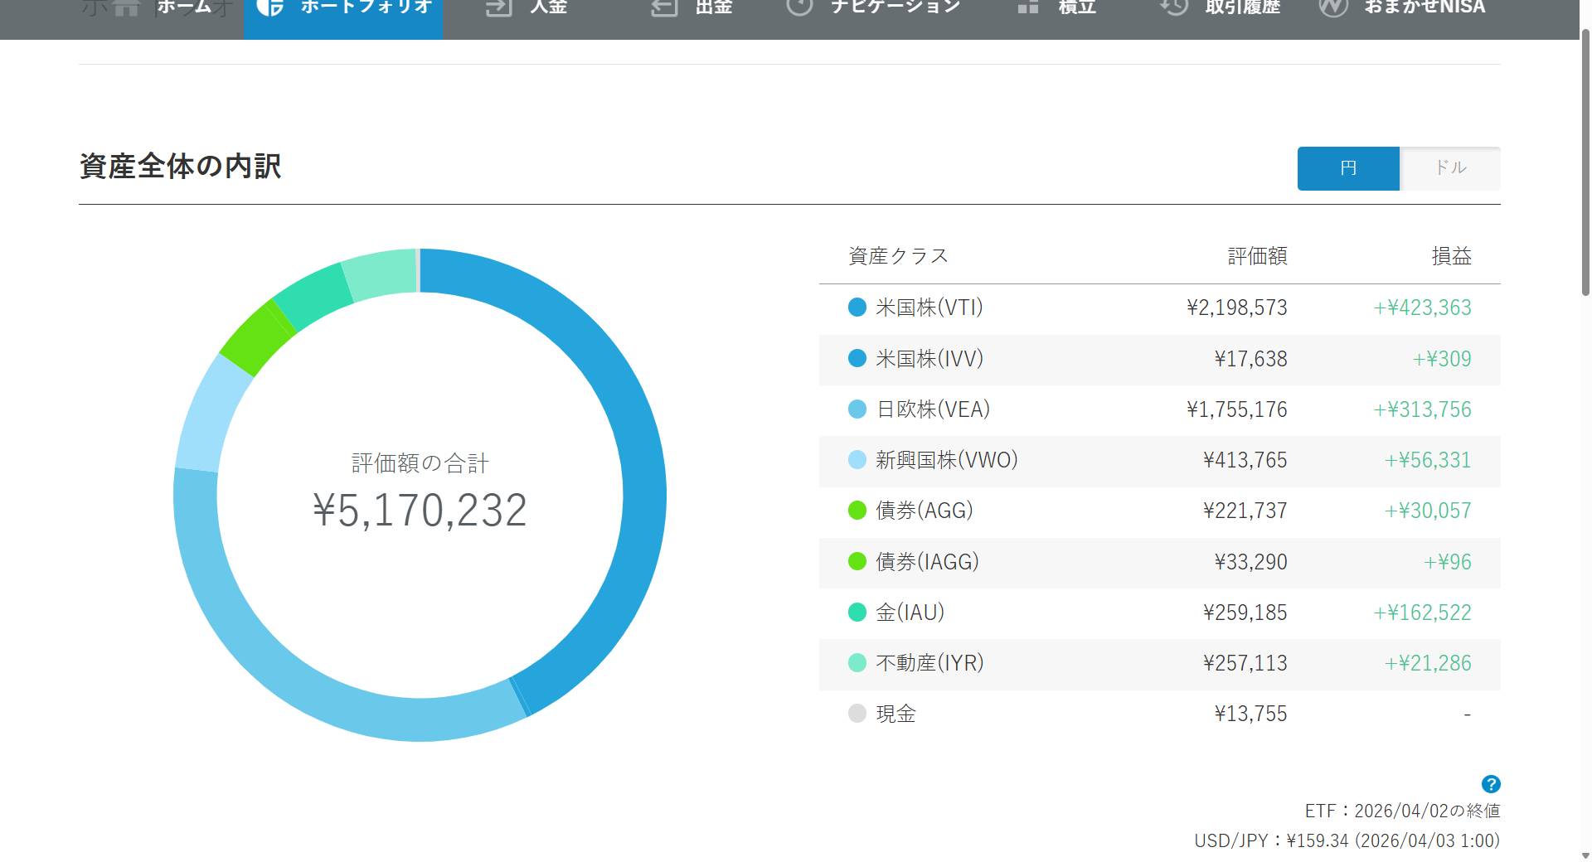Click the vertical page scrollbar thumb
This screenshot has height=862, width=1592.
(1585, 166)
